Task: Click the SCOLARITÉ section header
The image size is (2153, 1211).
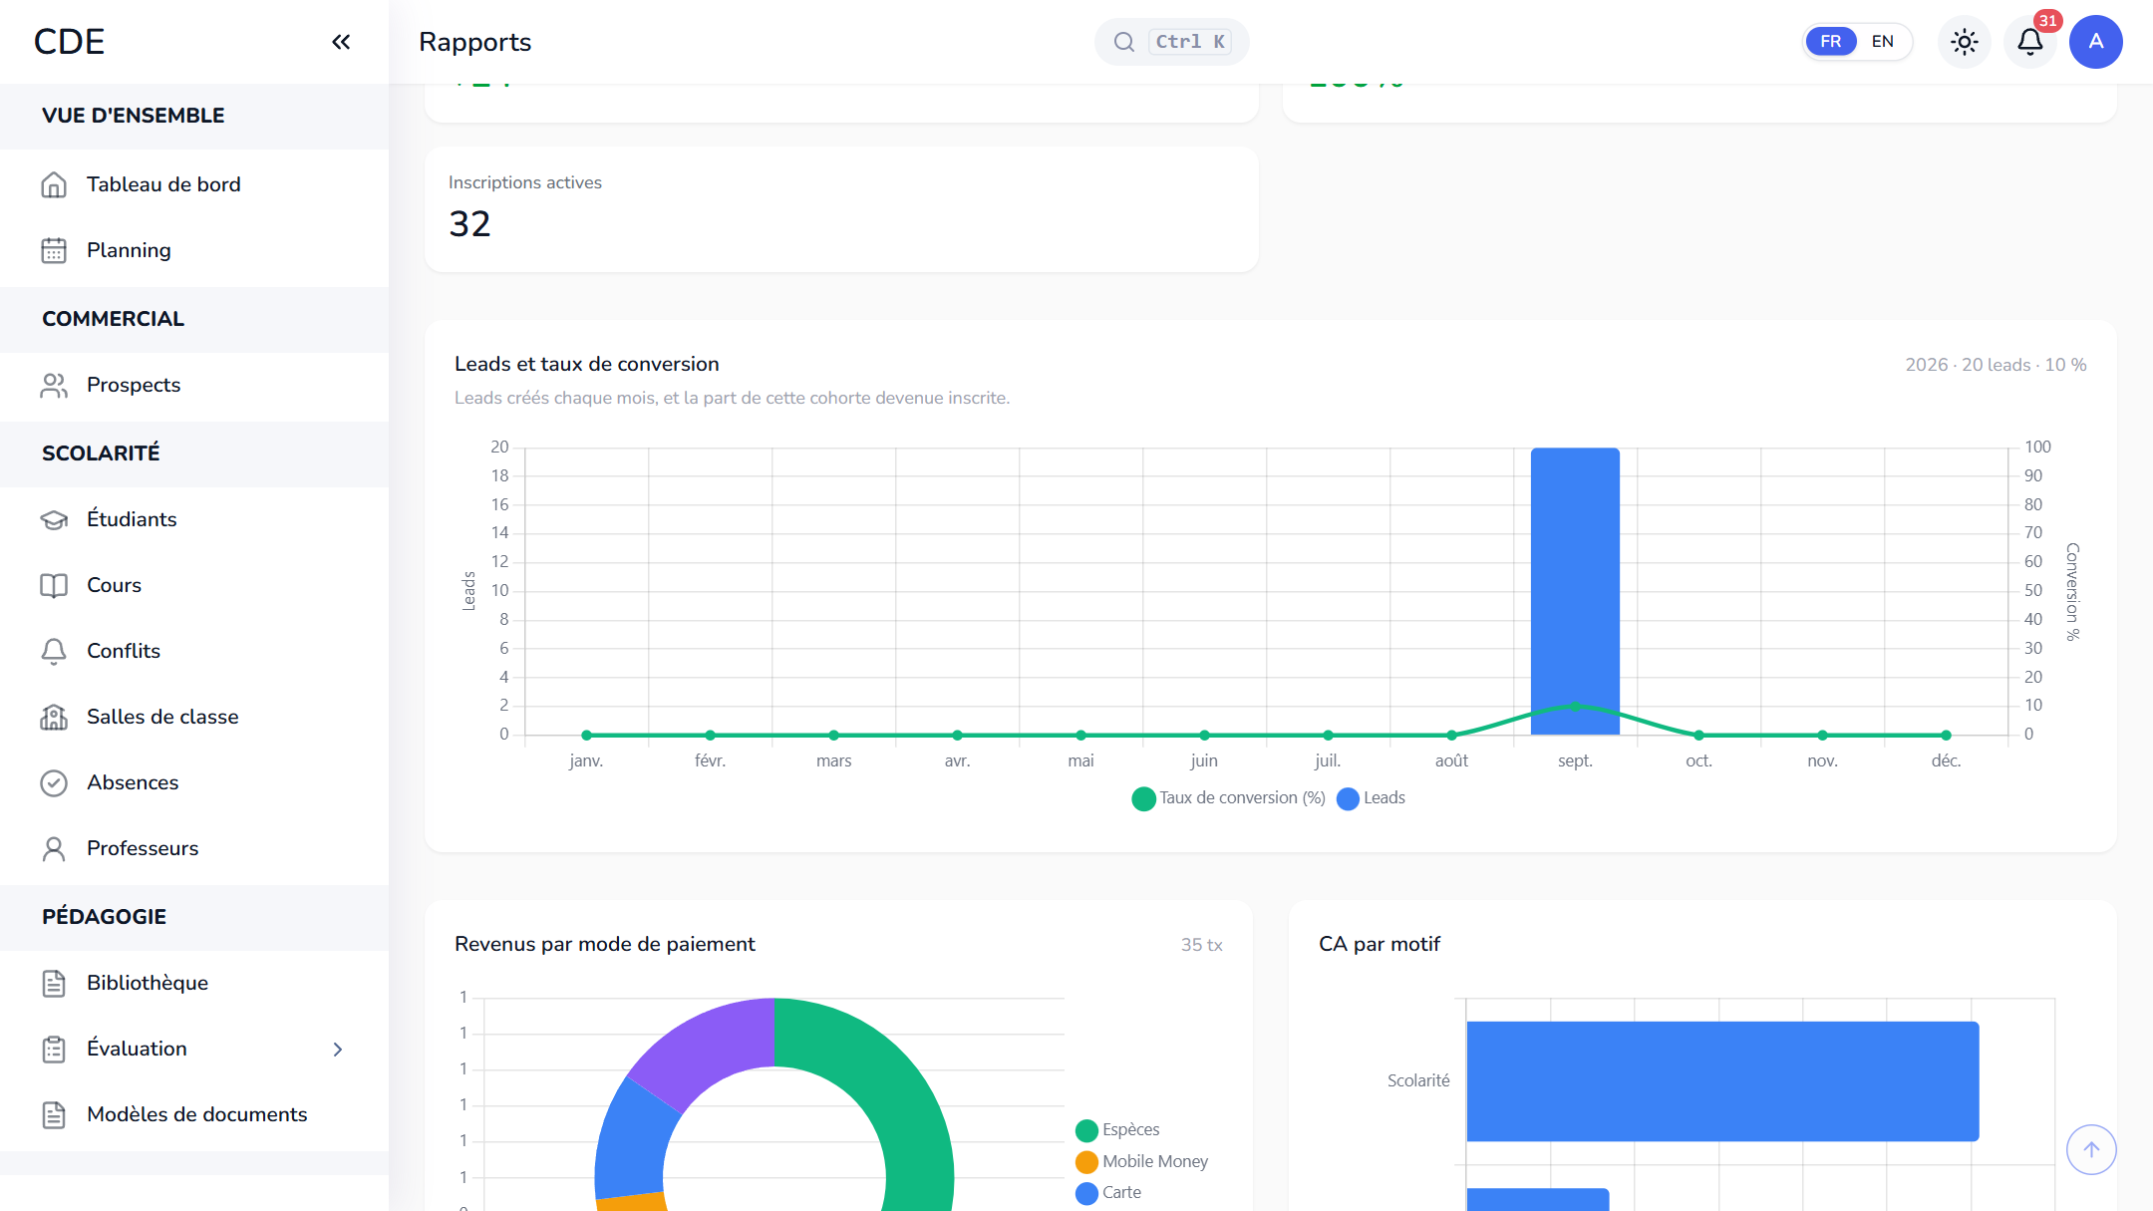Action: [x=101, y=454]
